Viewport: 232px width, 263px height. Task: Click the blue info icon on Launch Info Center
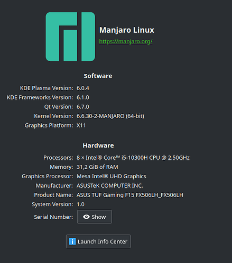click(x=72, y=241)
